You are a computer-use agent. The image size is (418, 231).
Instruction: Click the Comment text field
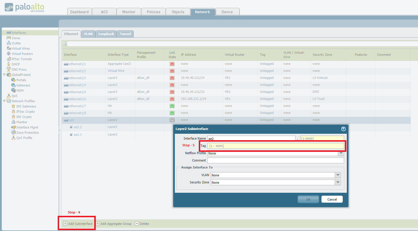(x=275, y=160)
